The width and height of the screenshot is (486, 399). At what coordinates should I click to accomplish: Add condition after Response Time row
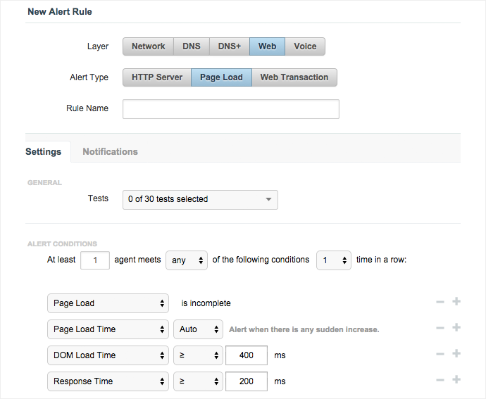456,381
